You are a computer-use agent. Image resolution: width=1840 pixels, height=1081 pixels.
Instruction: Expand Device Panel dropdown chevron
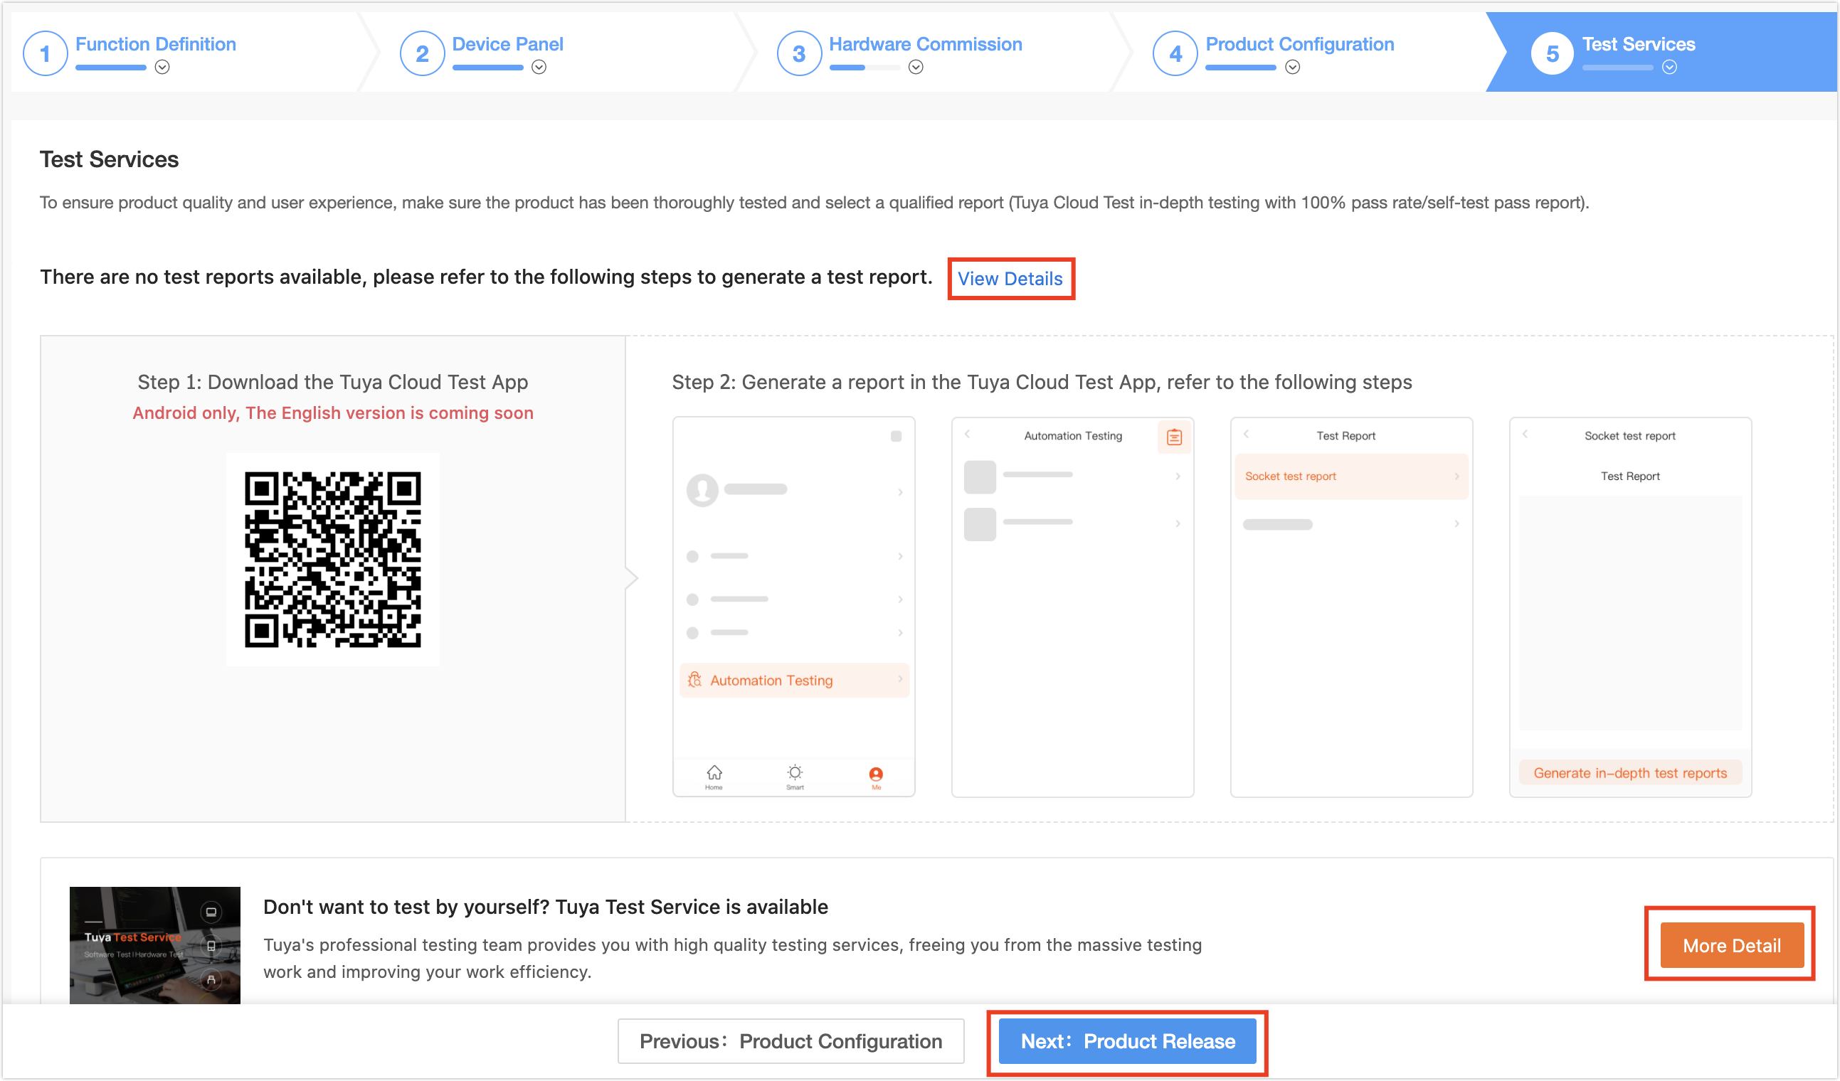539,67
